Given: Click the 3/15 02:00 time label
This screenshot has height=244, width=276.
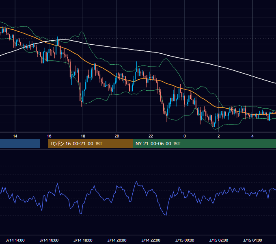Looking at the screenshot, I should (x=218, y=240).
